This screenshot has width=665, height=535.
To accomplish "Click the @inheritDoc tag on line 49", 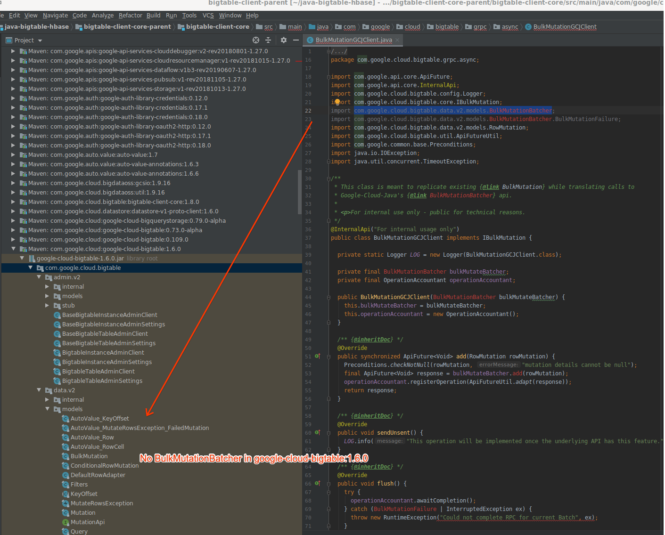I will click(x=372, y=340).
